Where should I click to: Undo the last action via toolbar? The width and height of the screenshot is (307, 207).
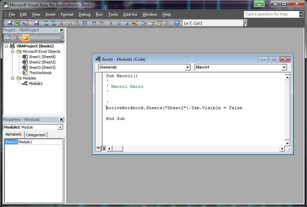[94, 23]
